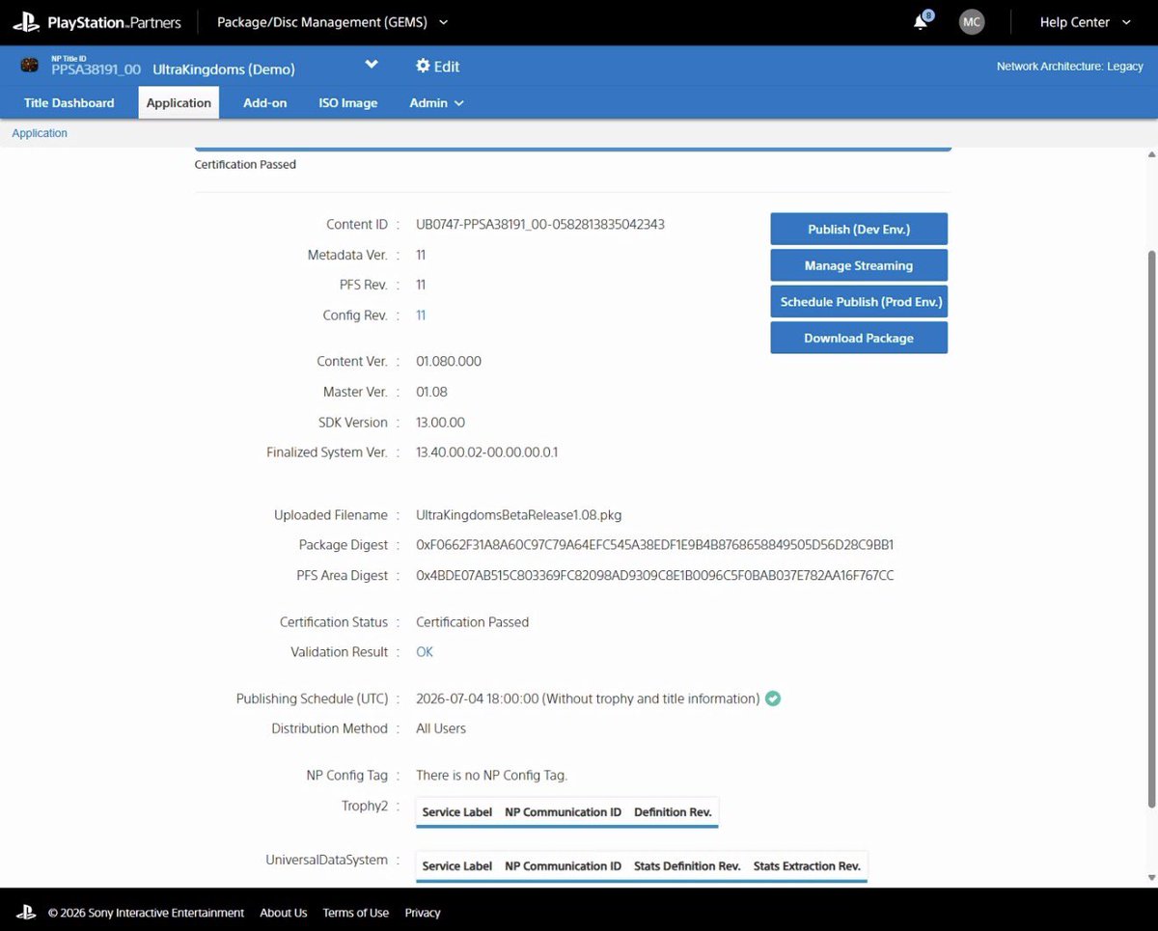This screenshot has height=931, width=1158.
Task: Click the PlayStation logo in the footer
Action: [25, 912]
